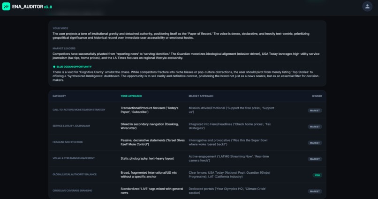
Task: Click the CATEGORY column header
Action: [59, 96]
